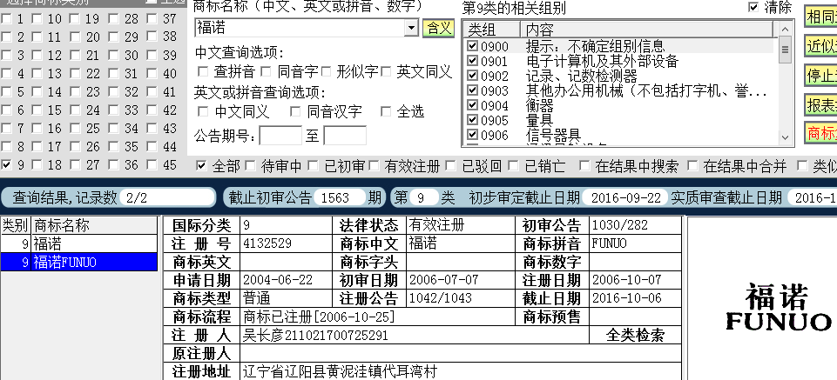The height and width of the screenshot is (380, 837).
Task: Click the 商标名称 results column header
Action: [x=95, y=226]
